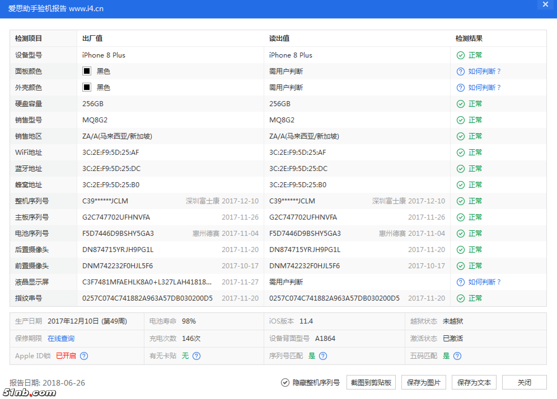Click green check icon in 蜂窝地址 row

click(x=460, y=185)
